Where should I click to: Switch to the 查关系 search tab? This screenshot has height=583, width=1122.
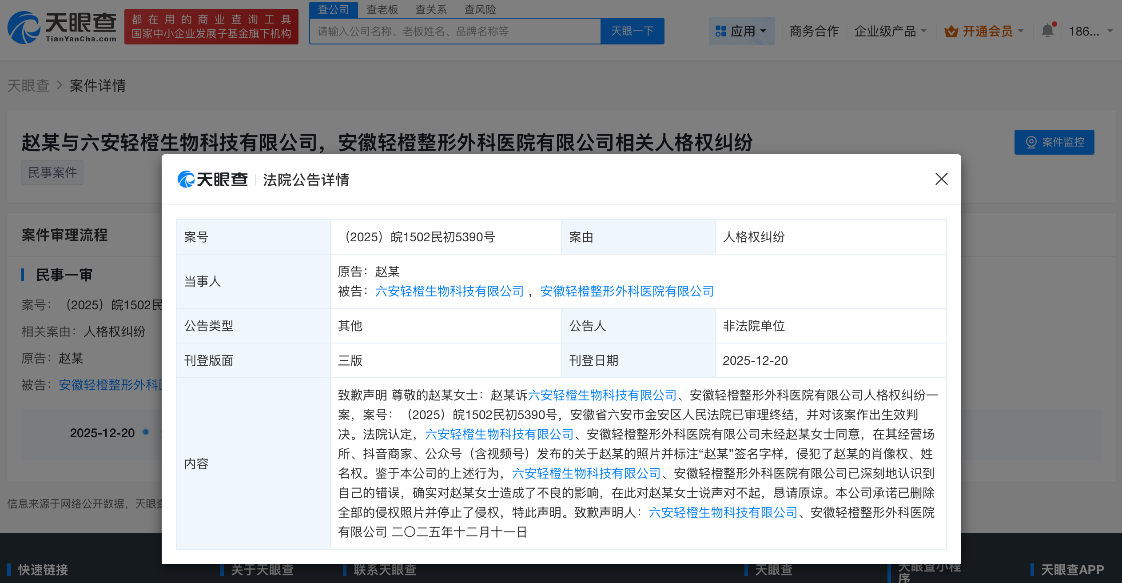(431, 9)
